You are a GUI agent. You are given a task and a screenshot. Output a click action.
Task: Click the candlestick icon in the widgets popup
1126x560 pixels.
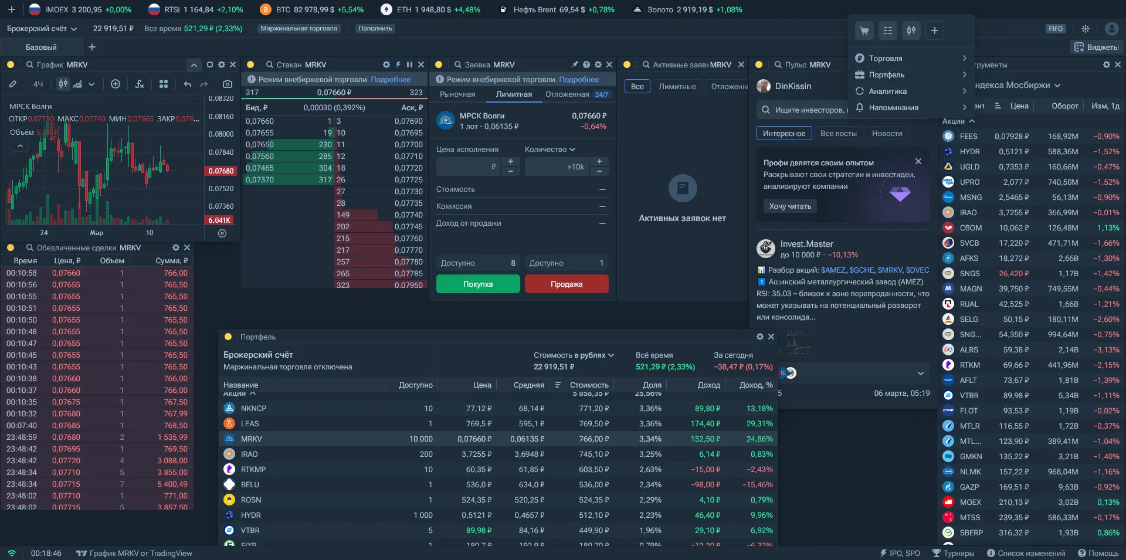pos(911,30)
